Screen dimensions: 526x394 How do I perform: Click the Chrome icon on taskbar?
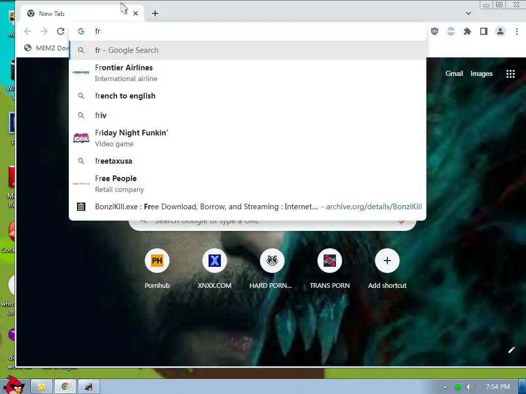pyautogui.click(x=65, y=387)
